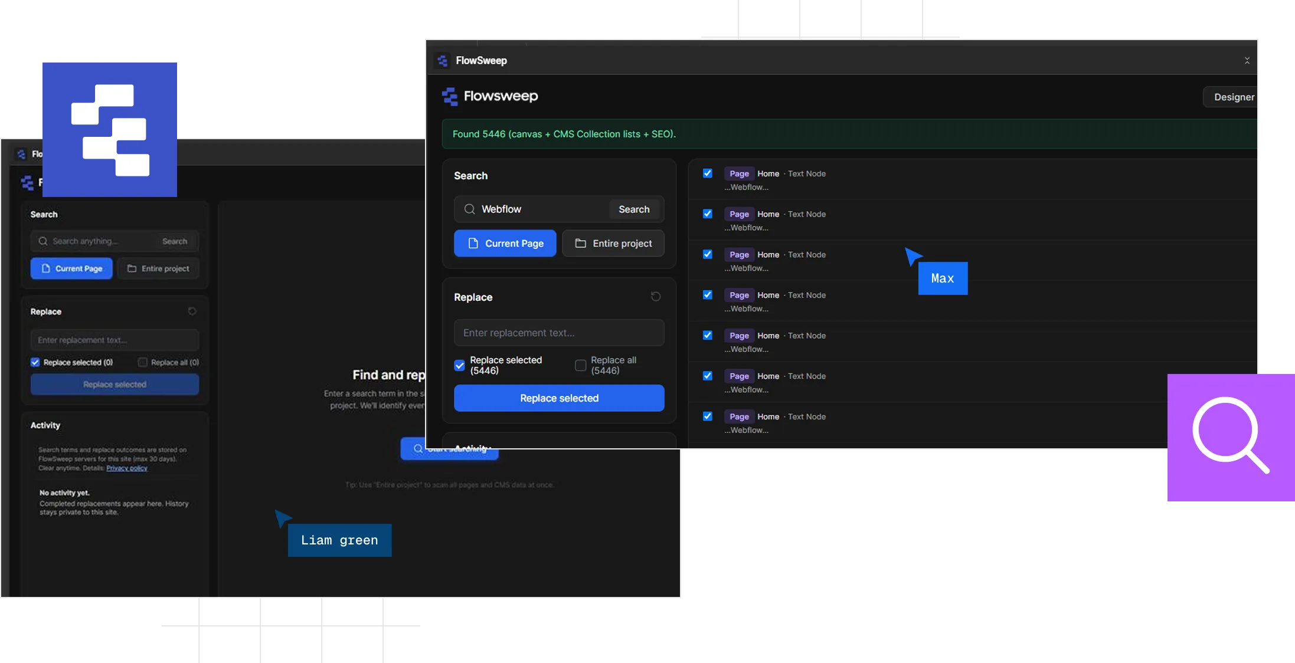
Task: Switch scope to Entire project
Action: 613,244
